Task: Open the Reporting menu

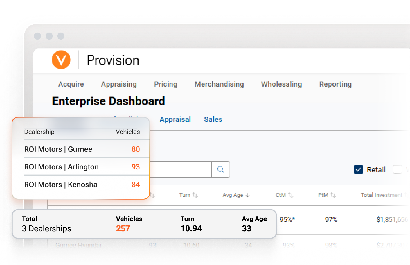Action: pyautogui.click(x=335, y=84)
